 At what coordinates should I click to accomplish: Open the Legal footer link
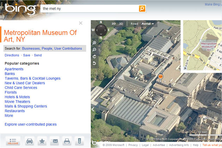(x=145, y=145)
